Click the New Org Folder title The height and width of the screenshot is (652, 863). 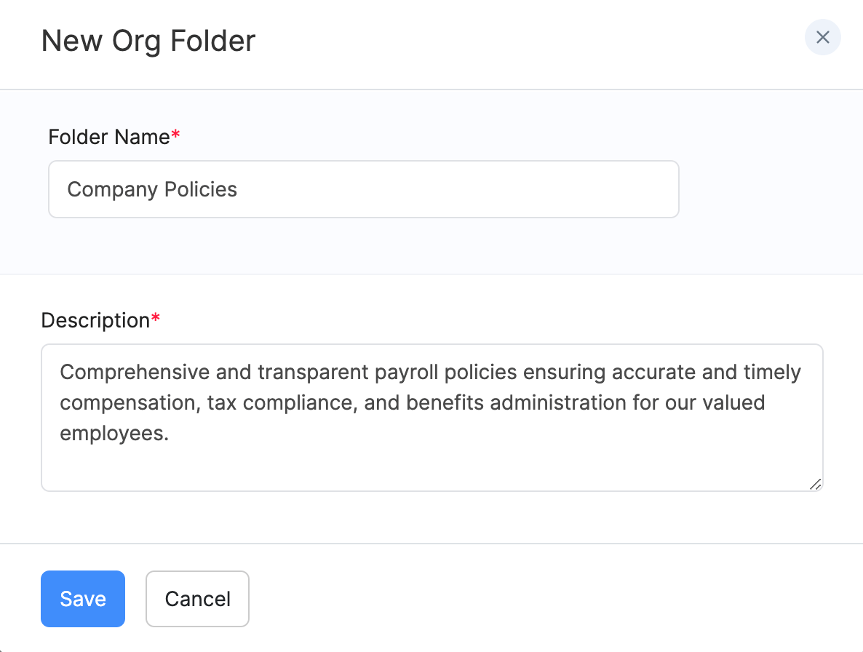coord(148,41)
